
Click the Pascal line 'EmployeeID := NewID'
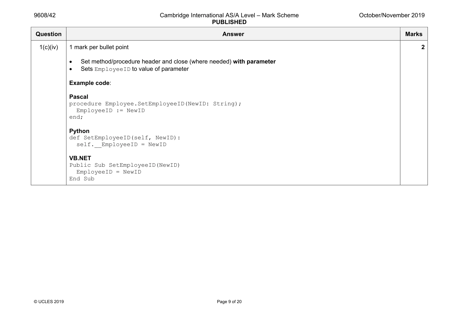click(111, 111)
